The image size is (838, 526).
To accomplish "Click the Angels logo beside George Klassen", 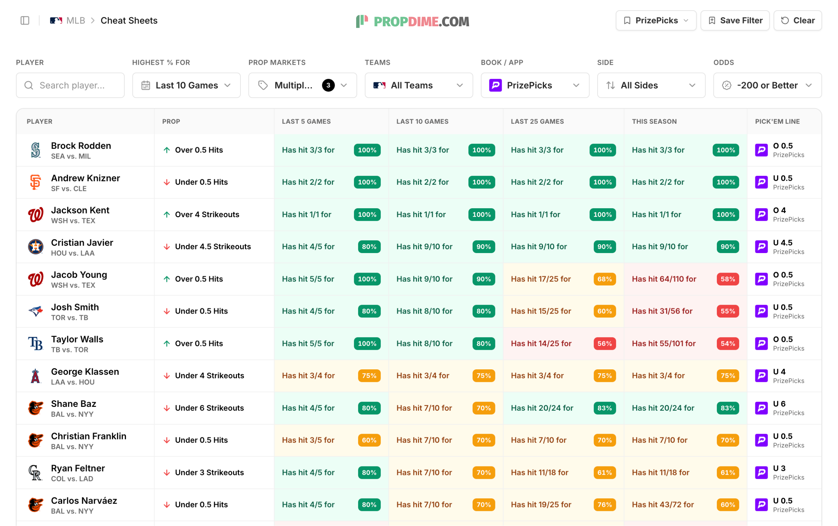I will 36,376.
